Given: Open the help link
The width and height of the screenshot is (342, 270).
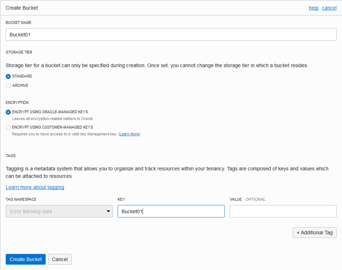Looking at the screenshot, I should [313, 8].
